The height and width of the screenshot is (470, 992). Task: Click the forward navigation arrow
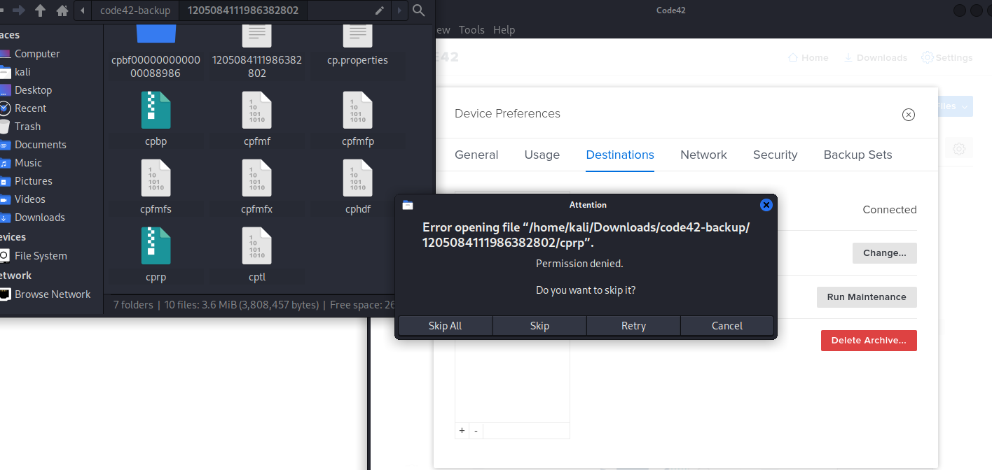click(19, 10)
